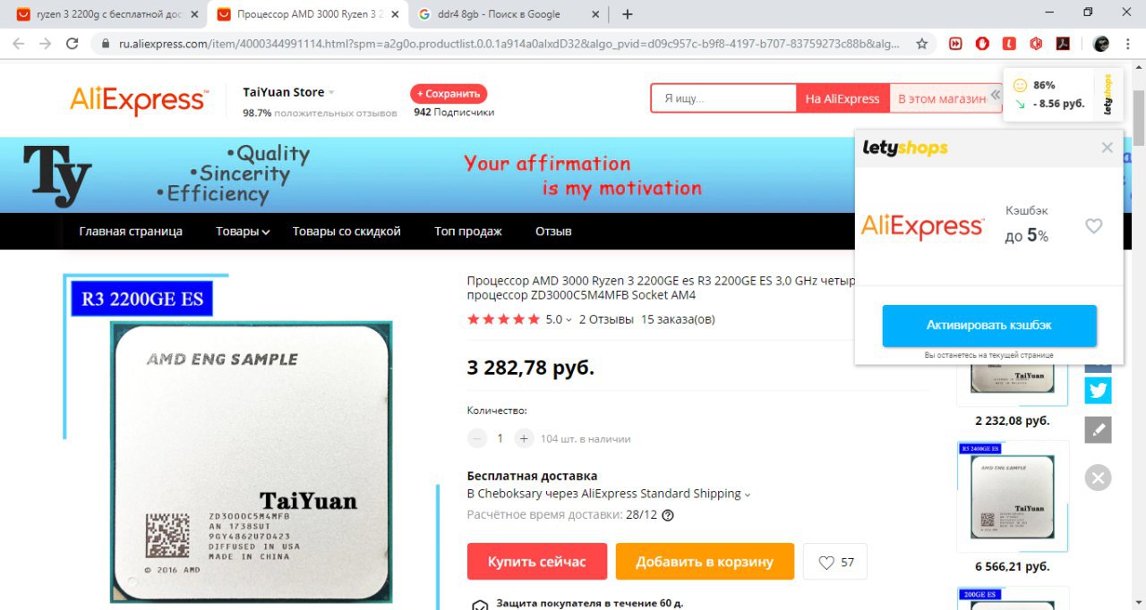Expand the 5.0 rating breakdown dropdown
This screenshot has height=610, width=1146.
click(569, 320)
